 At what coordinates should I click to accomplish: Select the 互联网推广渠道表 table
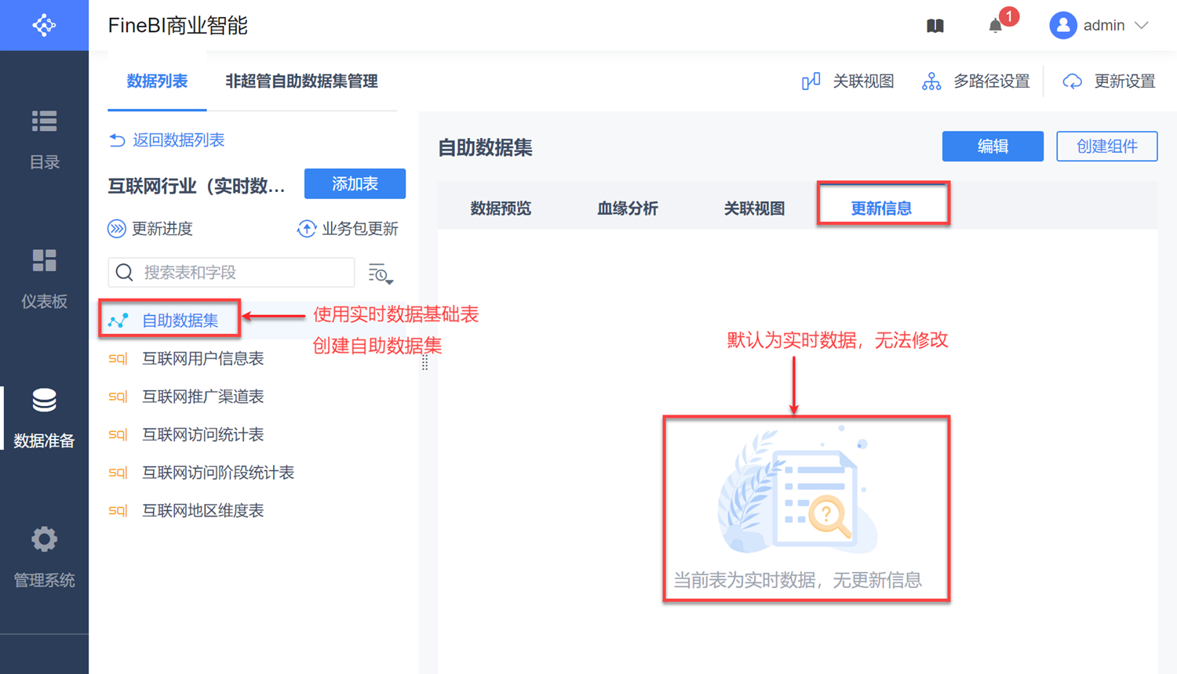click(x=202, y=397)
